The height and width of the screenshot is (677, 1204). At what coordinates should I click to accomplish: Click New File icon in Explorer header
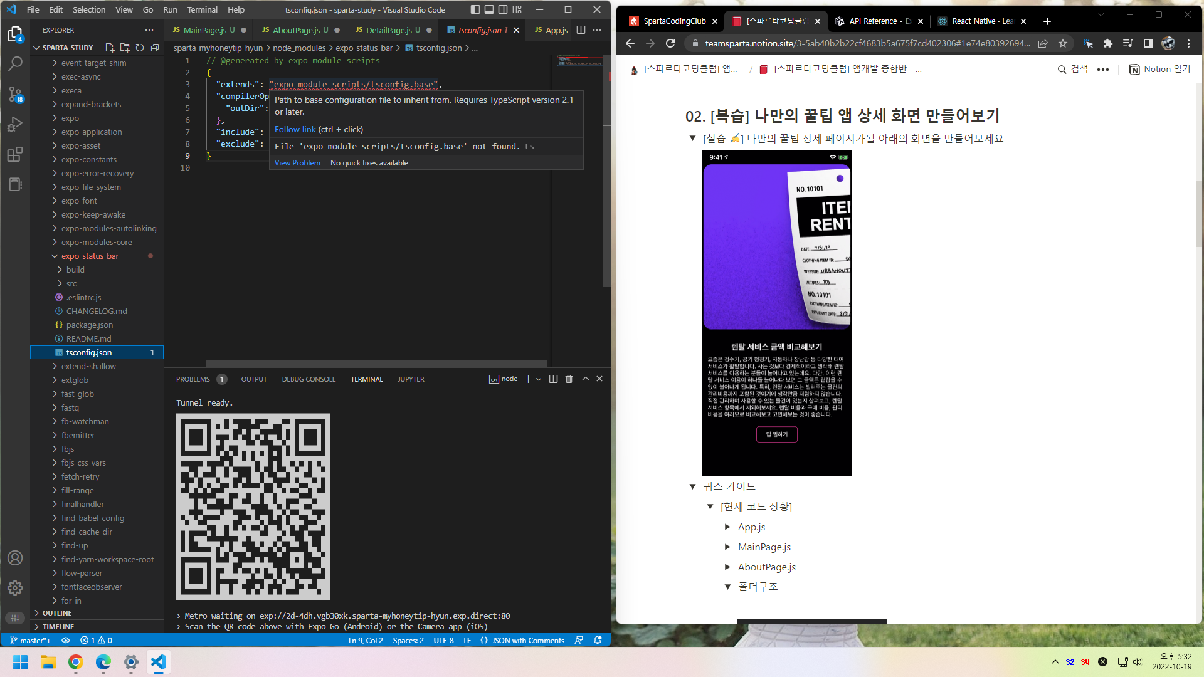coord(110,48)
